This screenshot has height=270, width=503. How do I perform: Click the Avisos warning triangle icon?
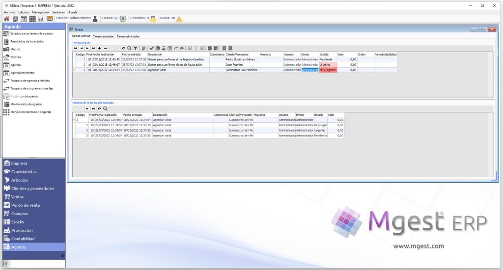(179, 19)
